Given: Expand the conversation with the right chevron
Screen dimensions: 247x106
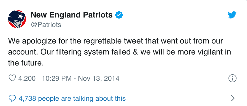Looking at the screenshot, I should pos(233,98).
